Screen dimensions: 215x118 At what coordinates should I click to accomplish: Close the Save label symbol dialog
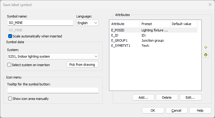(x=210, y=5)
